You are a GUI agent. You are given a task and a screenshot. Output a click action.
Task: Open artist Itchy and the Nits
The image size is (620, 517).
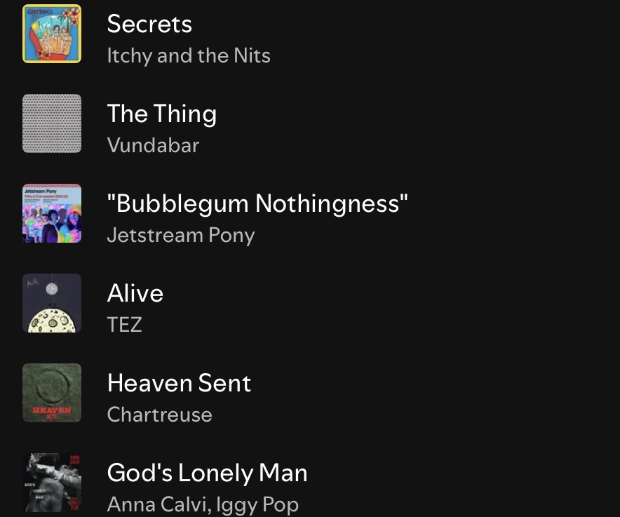click(x=189, y=55)
